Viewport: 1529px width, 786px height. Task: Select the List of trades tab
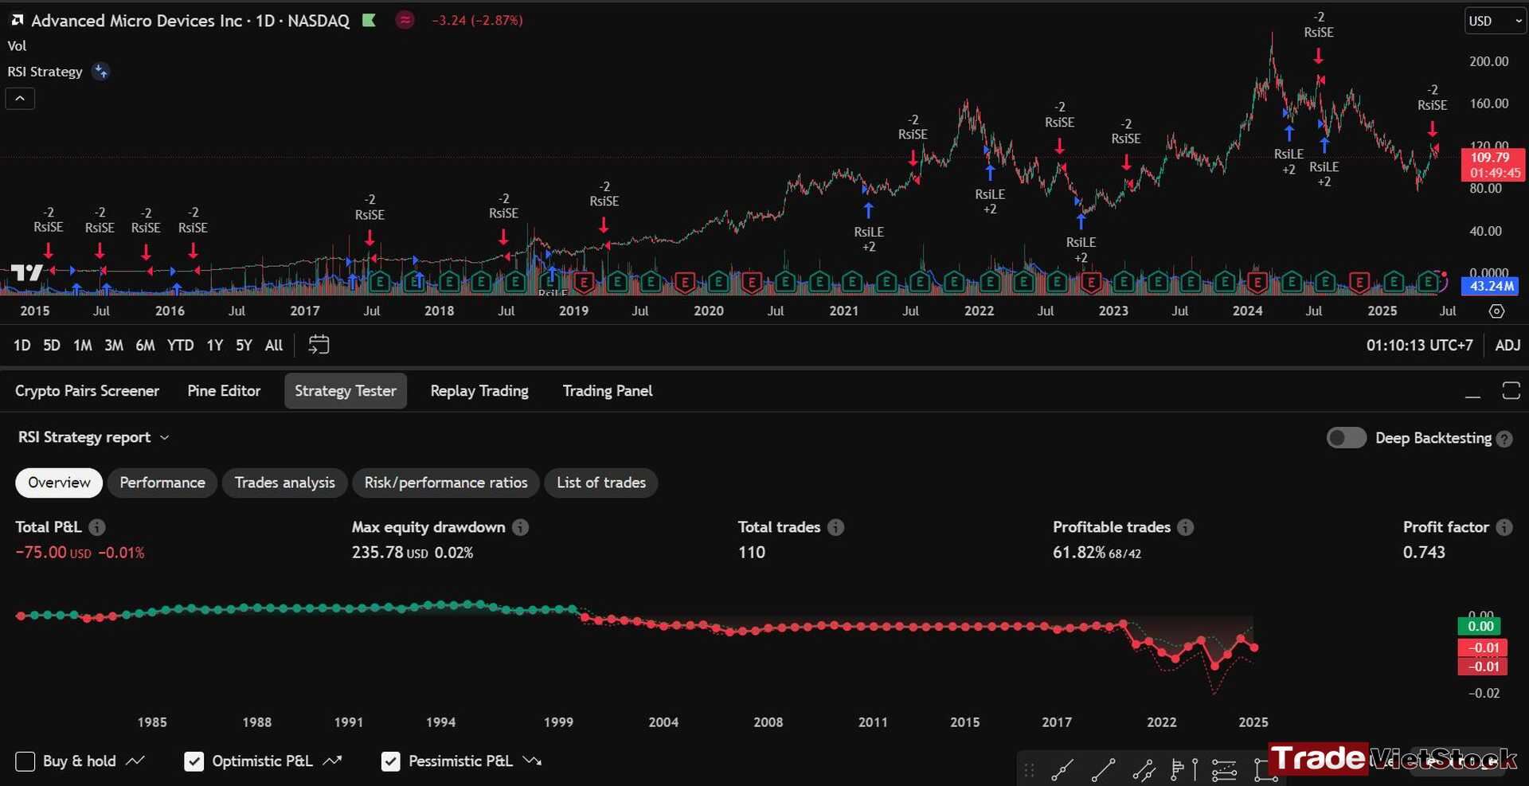click(x=601, y=483)
